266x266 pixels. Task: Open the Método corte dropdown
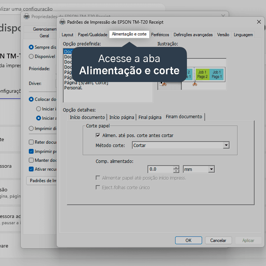181,145
